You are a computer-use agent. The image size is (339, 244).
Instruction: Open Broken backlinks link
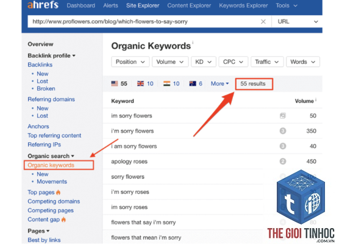point(46,88)
